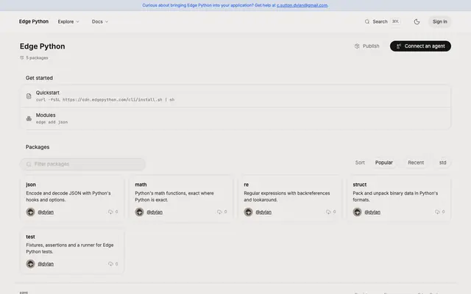Click @dylan link on test card
This screenshot has width=471, height=294.
click(46, 264)
